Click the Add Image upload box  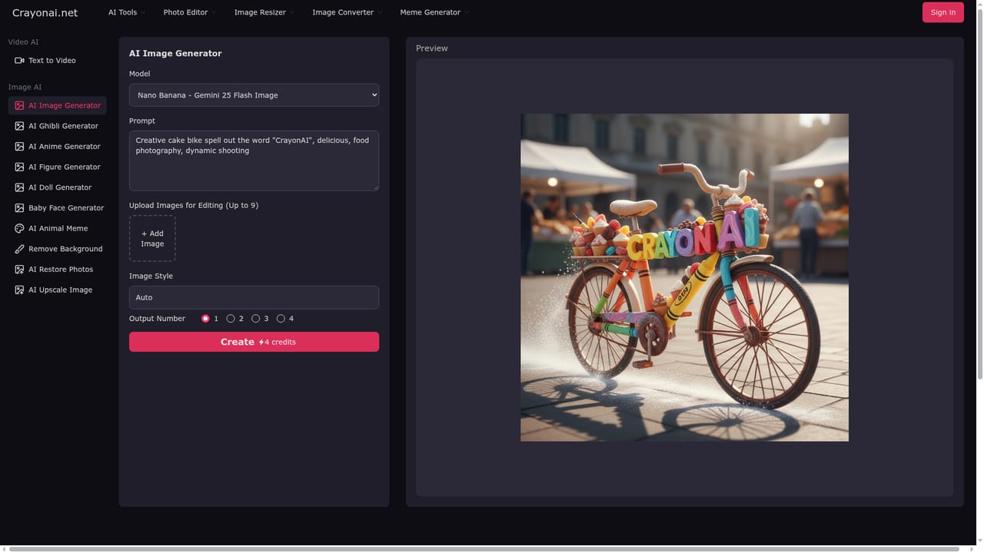pyautogui.click(x=152, y=239)
